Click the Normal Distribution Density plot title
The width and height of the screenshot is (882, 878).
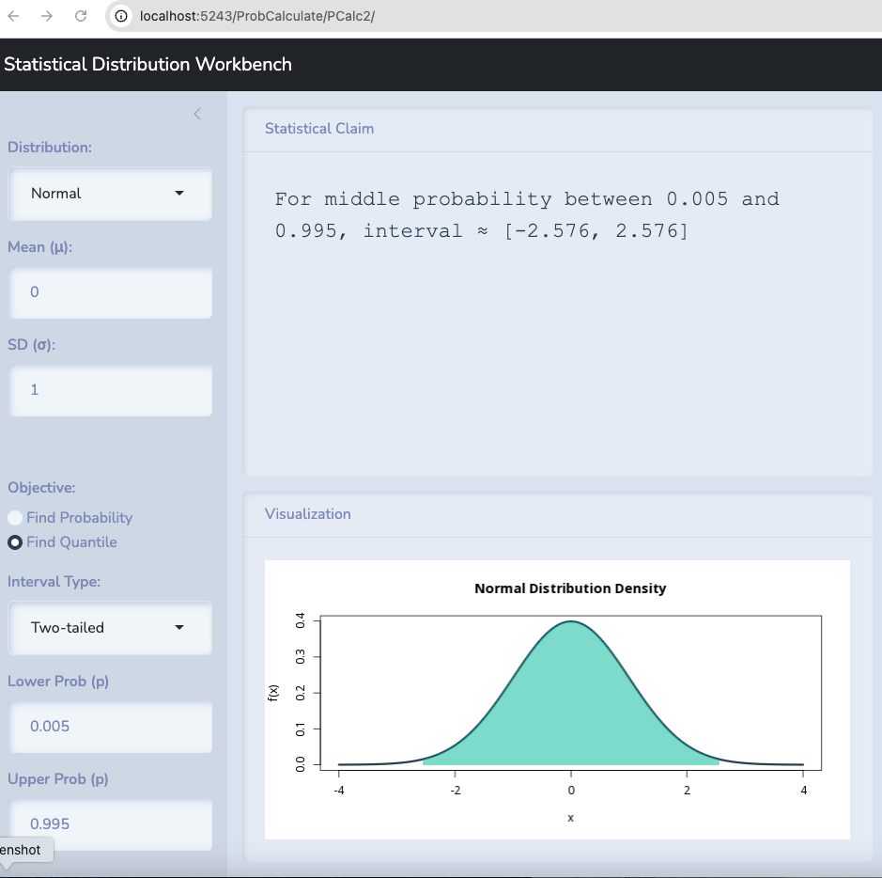click(570, 588)
